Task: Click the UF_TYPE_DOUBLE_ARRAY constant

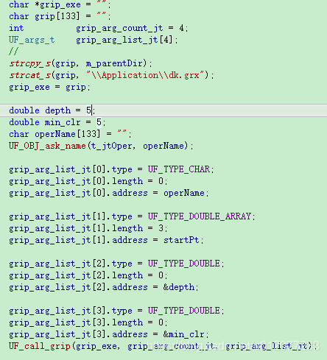Action: [x=200, y=216]
